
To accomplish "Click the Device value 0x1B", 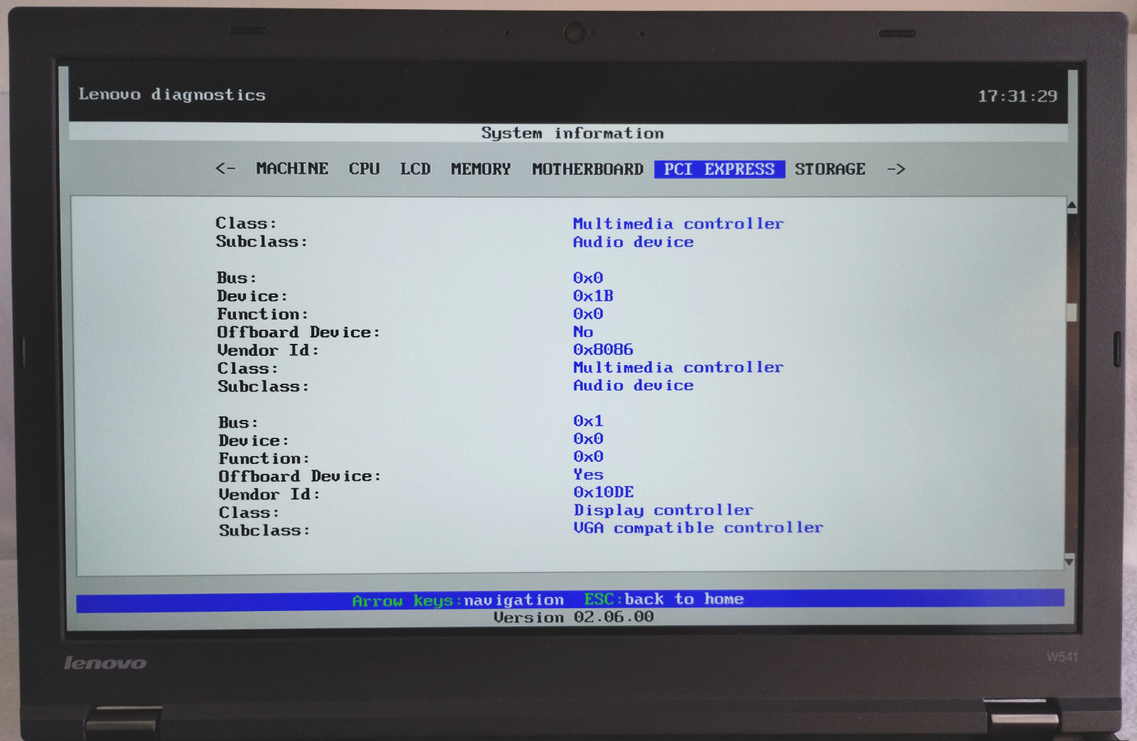I will (x=593, y=296).
